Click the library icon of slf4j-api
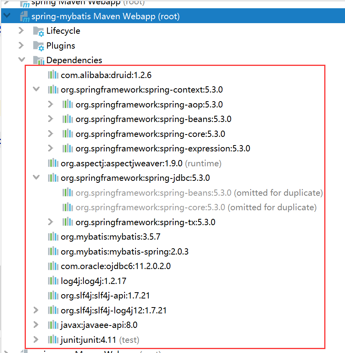 click(x=53, y=295)
